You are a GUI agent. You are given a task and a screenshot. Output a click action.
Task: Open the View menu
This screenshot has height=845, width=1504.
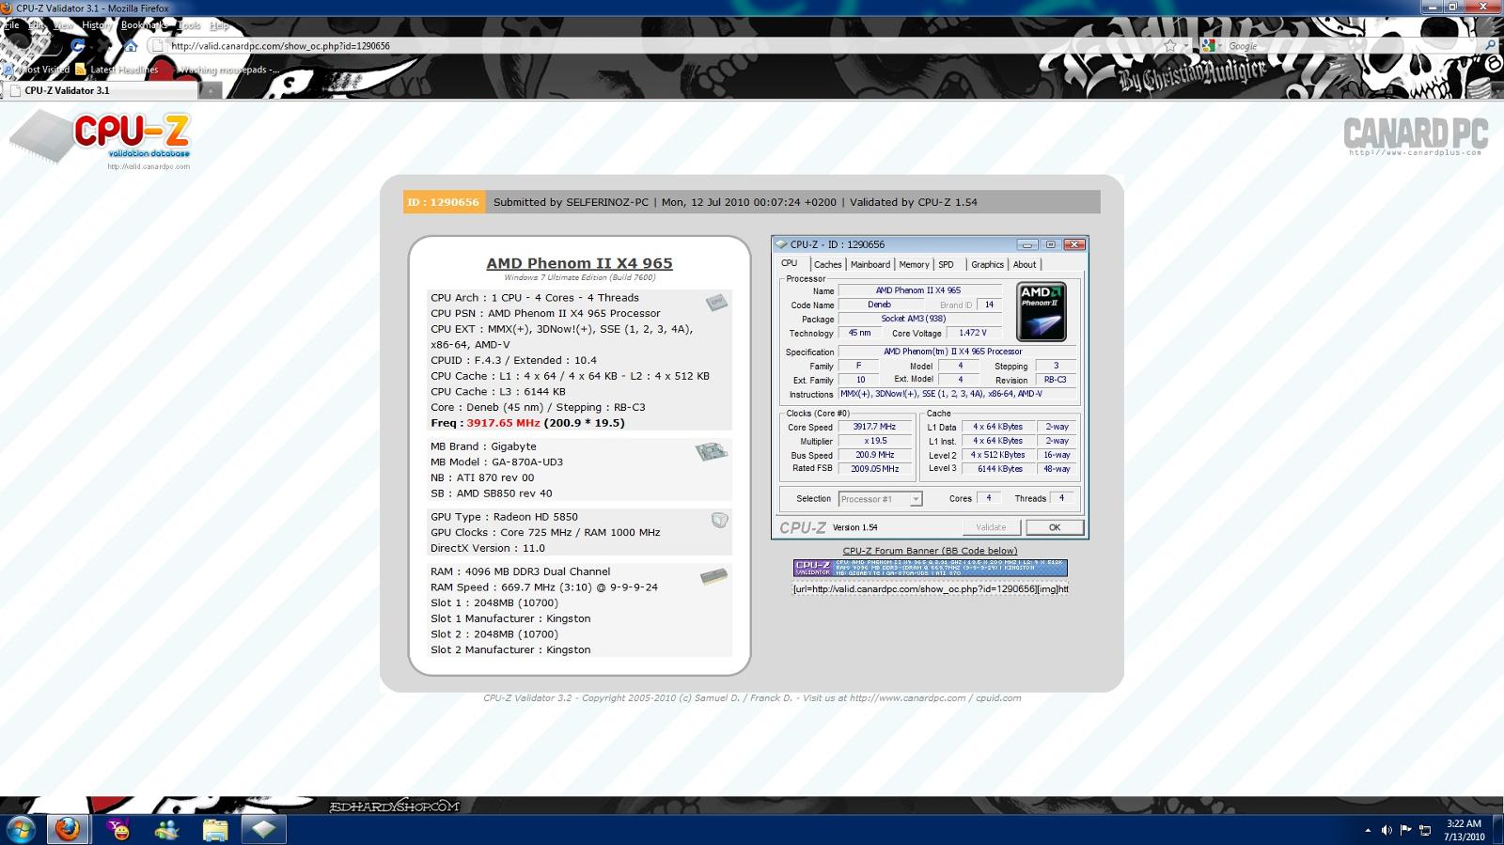(63, 25)
